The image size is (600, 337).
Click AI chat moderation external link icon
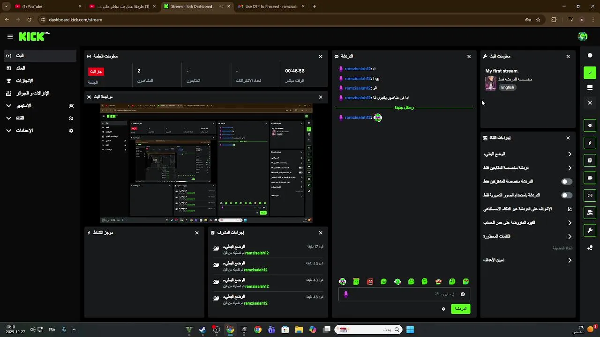pyautogui.click(x=570, y=209)
